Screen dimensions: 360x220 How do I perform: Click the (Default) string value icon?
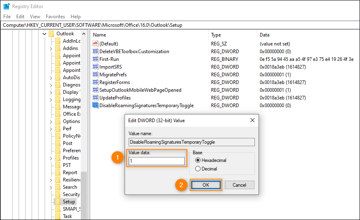pyautogui.click(x=95, y=43)
